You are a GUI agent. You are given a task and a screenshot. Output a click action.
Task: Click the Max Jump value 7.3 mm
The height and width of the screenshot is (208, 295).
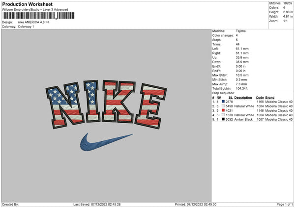coord(241,84)
